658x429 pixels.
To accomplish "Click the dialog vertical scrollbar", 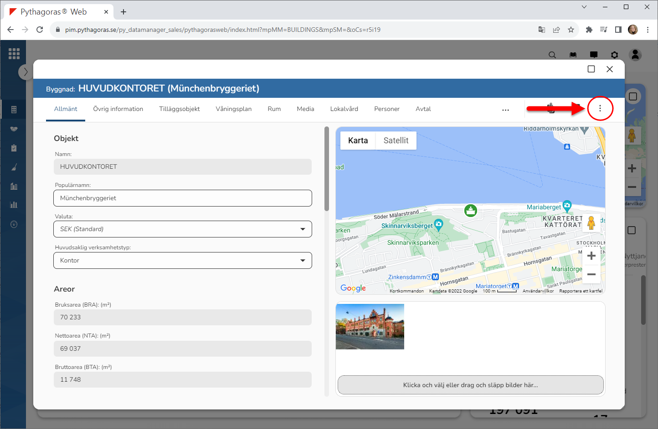I will tap(326, 169).
